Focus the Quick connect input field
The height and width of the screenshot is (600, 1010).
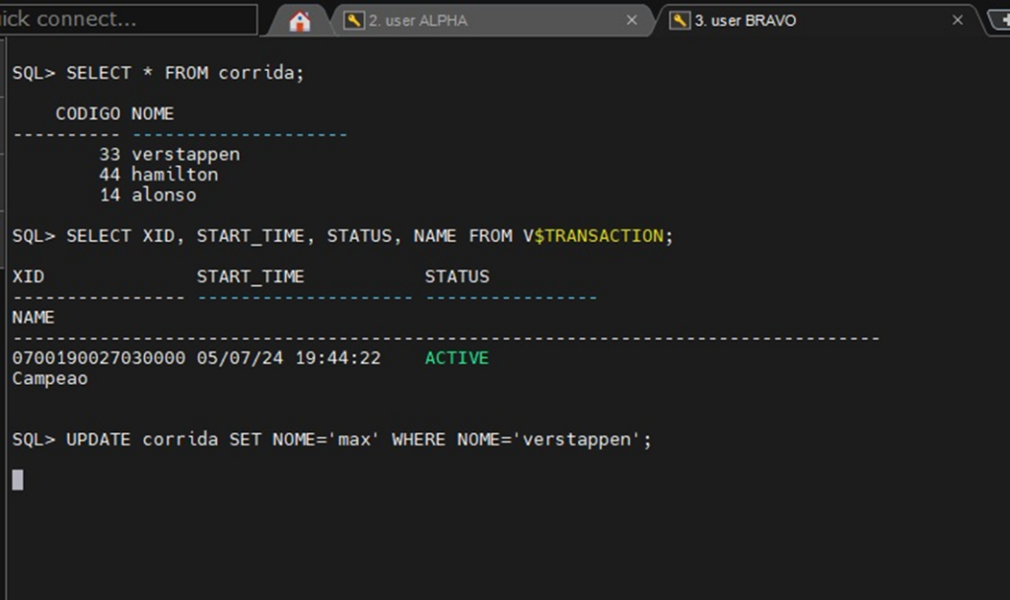[x=128, y=20]
